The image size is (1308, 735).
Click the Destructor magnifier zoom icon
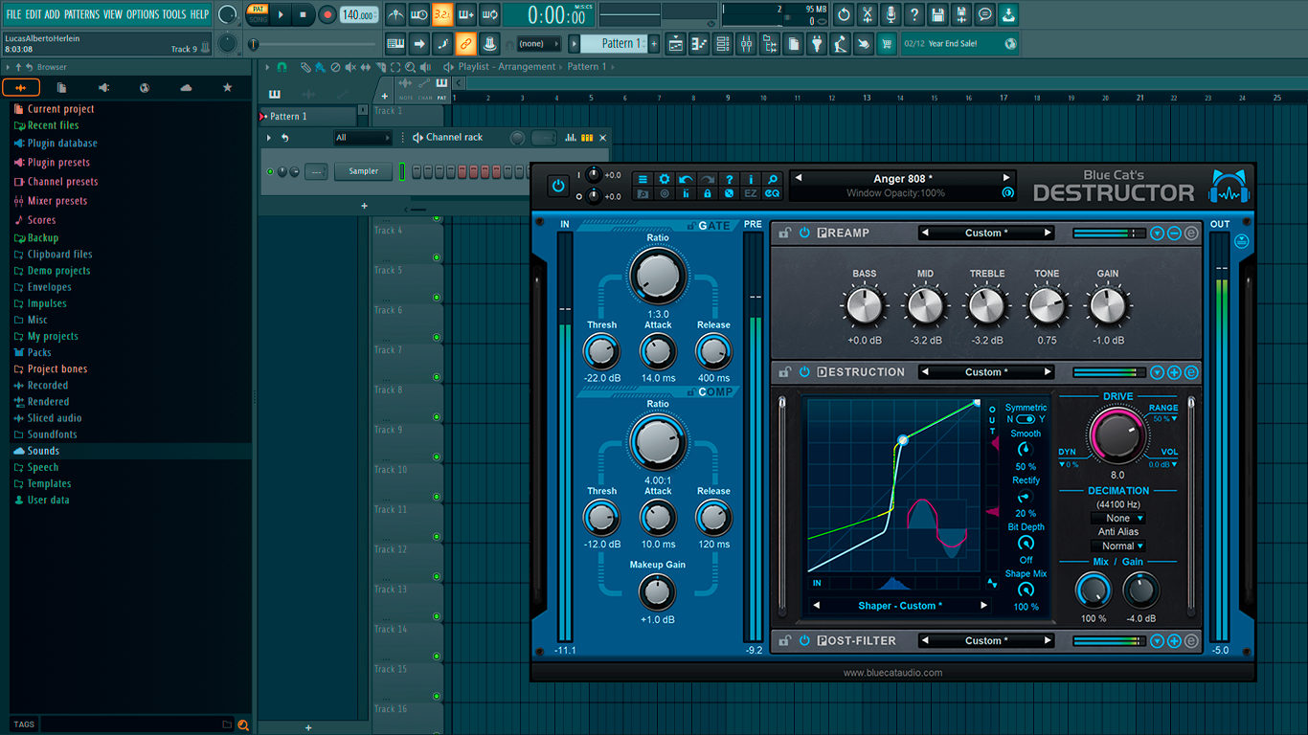click(x=772, y=179)
